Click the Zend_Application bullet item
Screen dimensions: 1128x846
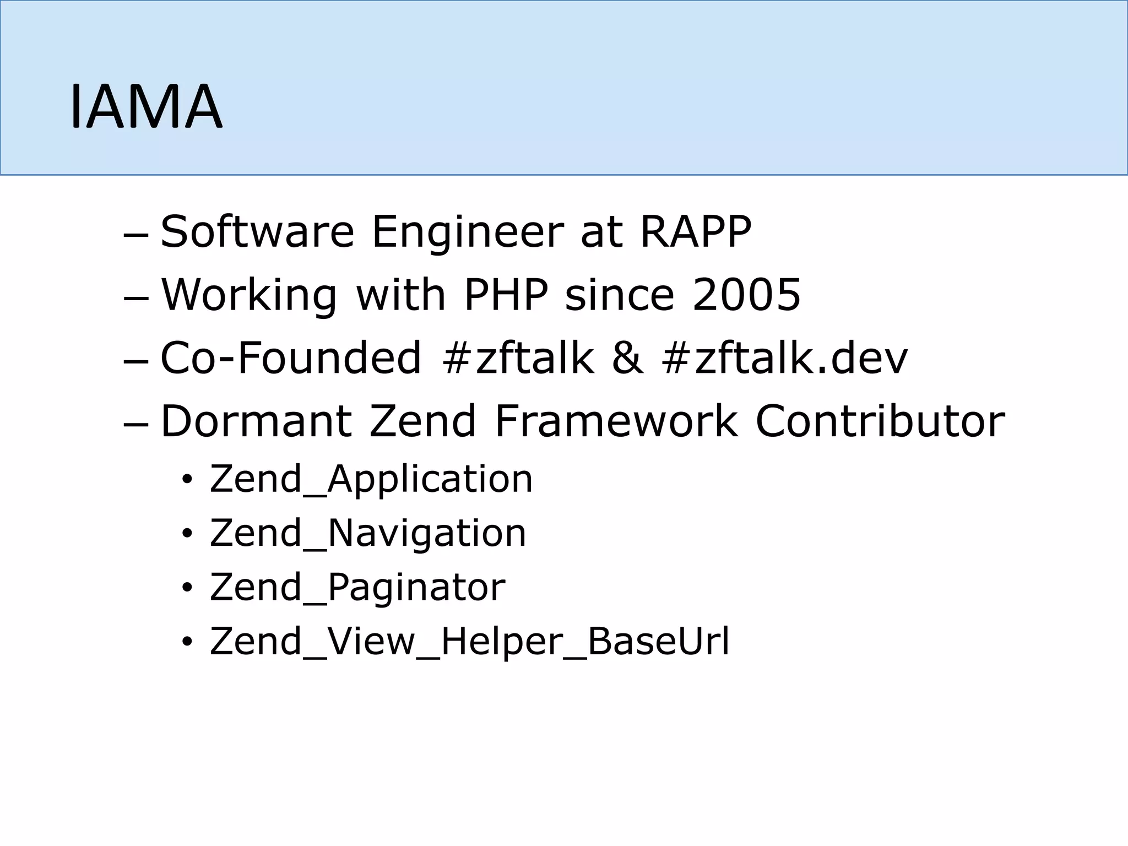[371, 479]
